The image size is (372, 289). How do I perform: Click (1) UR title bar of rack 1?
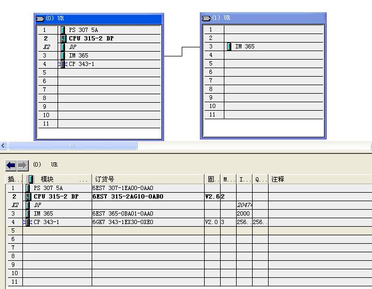click(x=263, y=18)
